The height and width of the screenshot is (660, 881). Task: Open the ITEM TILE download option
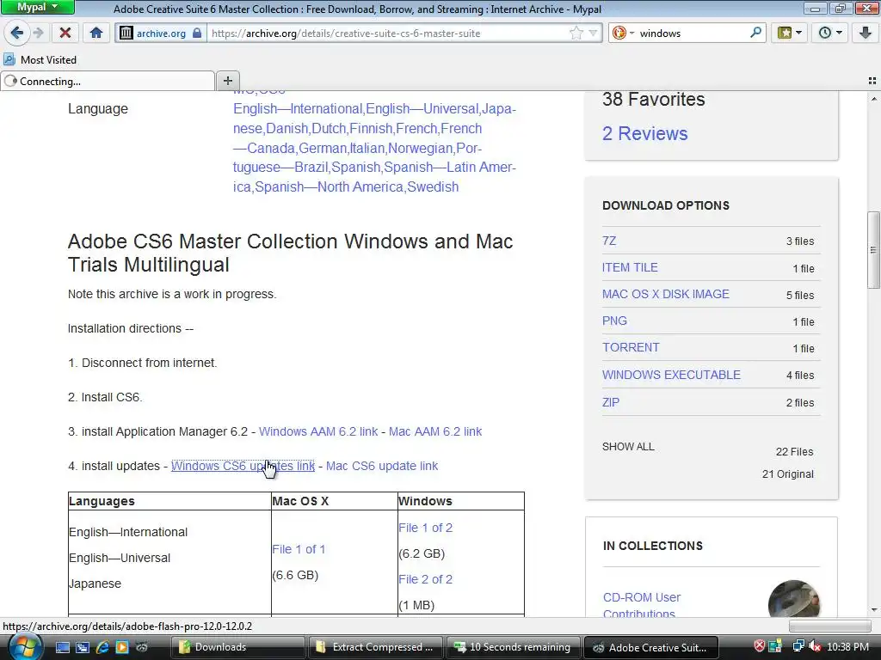click(630, 268)
